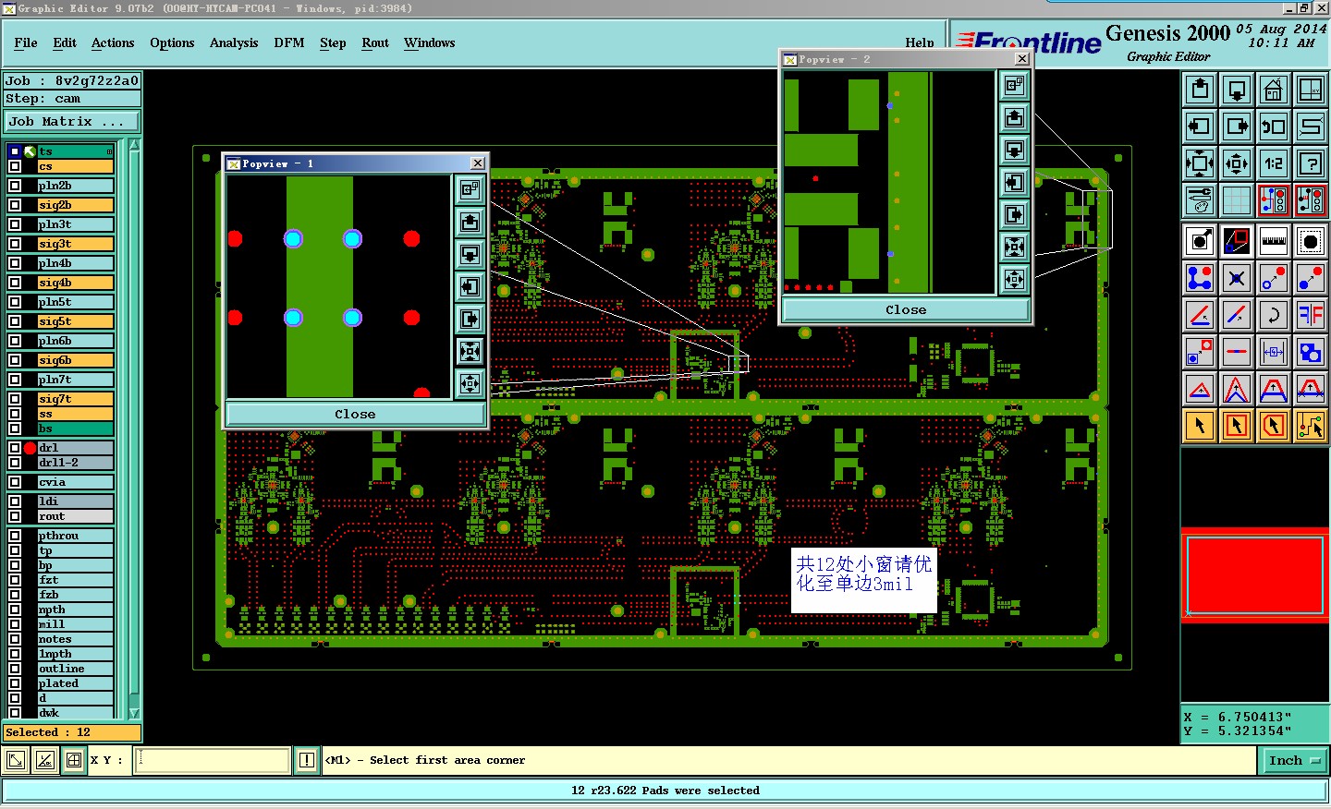1331x809 pixels.
Task: Open the Windows menu
Action: 430,42
